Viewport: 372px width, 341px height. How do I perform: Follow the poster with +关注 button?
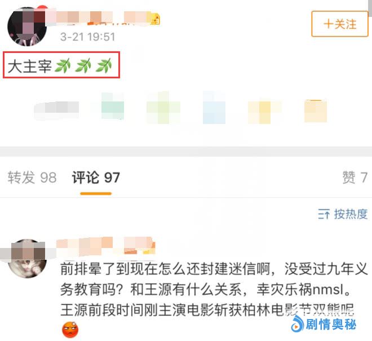tap(340, 24)
